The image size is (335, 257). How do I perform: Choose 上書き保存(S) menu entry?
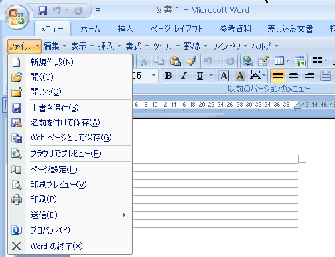70,108
